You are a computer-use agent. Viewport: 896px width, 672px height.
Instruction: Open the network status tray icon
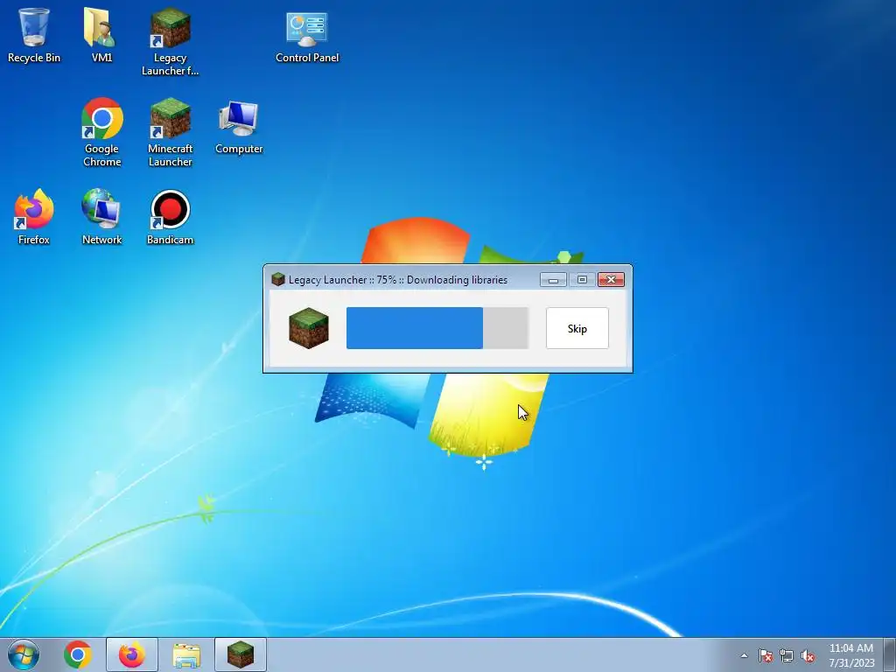pyautogui.click(x=787, y=655)
